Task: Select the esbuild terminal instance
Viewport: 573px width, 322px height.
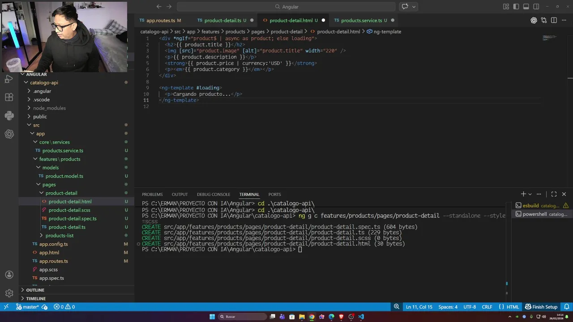Action: (542, 206)
